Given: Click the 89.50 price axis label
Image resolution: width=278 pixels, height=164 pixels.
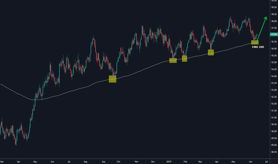Looking at the screenshot, I should (274, 138).
